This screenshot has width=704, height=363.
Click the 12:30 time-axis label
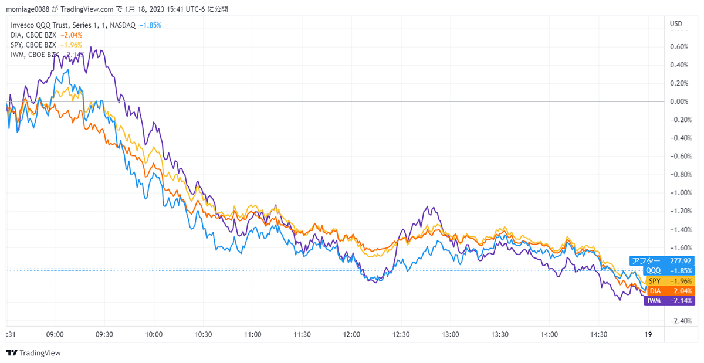pyautogui.click(x=401, y=334)
